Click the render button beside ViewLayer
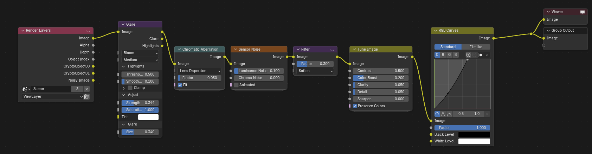This screenshot has width=592, height=154. 87,97
